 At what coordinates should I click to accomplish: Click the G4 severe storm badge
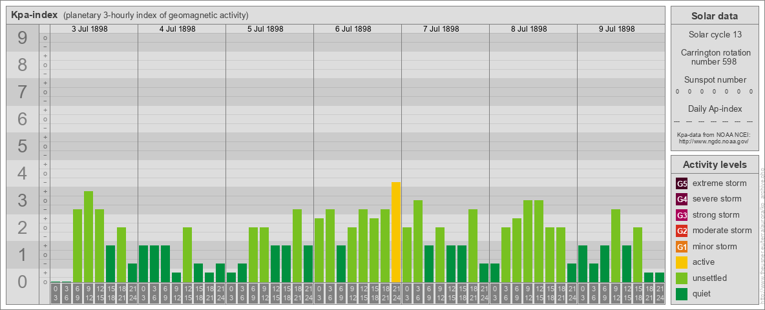point(682,200)
